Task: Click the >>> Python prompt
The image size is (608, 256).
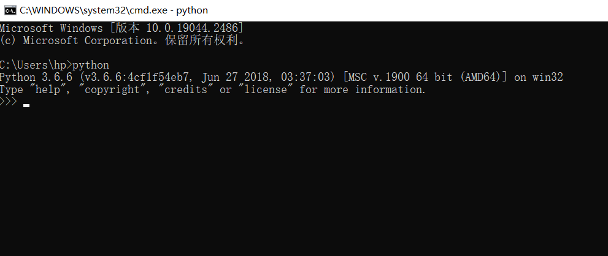Action: [x=9, y=102]
